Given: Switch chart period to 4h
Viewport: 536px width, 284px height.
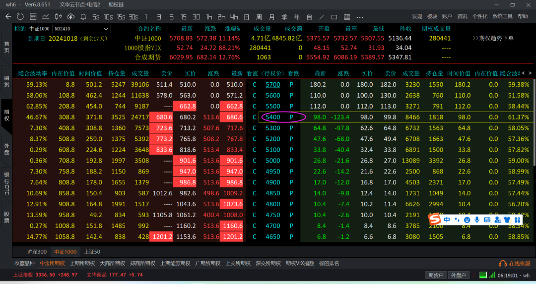Looking at the screenshot, I should click(234, 17).
